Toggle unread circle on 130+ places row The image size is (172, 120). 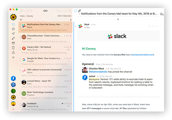click(20, 72)
